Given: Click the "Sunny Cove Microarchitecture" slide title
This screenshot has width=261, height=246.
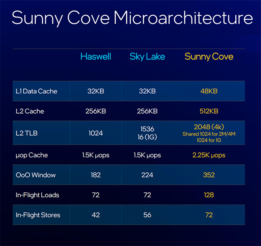Looking at the screenshot, I should click(x=133, y=18).
